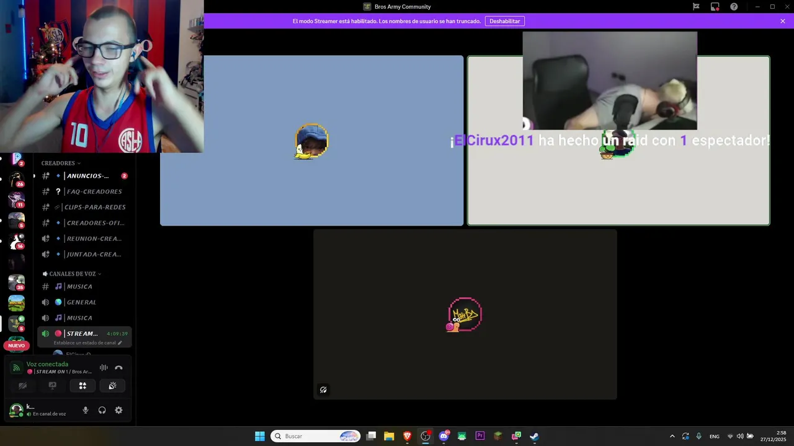This screenshot has width=794, height=446.
Task: Open Minecraft block icon on taskbar
Action: tap(497, 436)
